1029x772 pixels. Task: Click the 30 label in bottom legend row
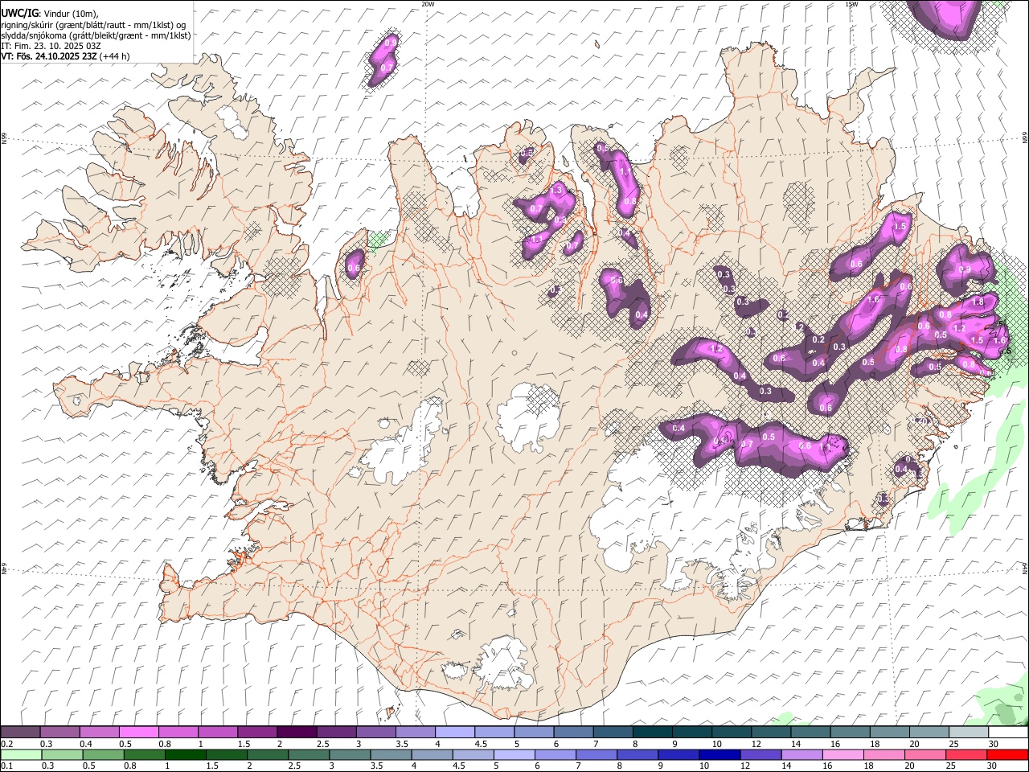[x=994, y=766]
